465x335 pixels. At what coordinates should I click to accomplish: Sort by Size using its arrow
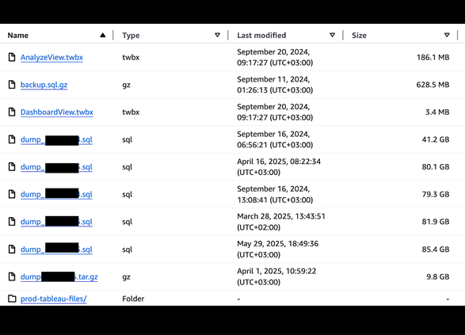[447, 36]
